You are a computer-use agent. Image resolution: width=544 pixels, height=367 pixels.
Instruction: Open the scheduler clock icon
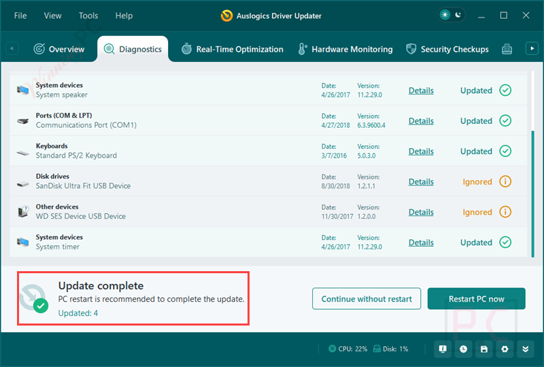tap(464, 349)
